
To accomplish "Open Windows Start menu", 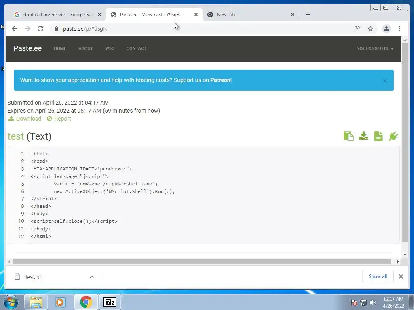I will [x=11, y=302].
